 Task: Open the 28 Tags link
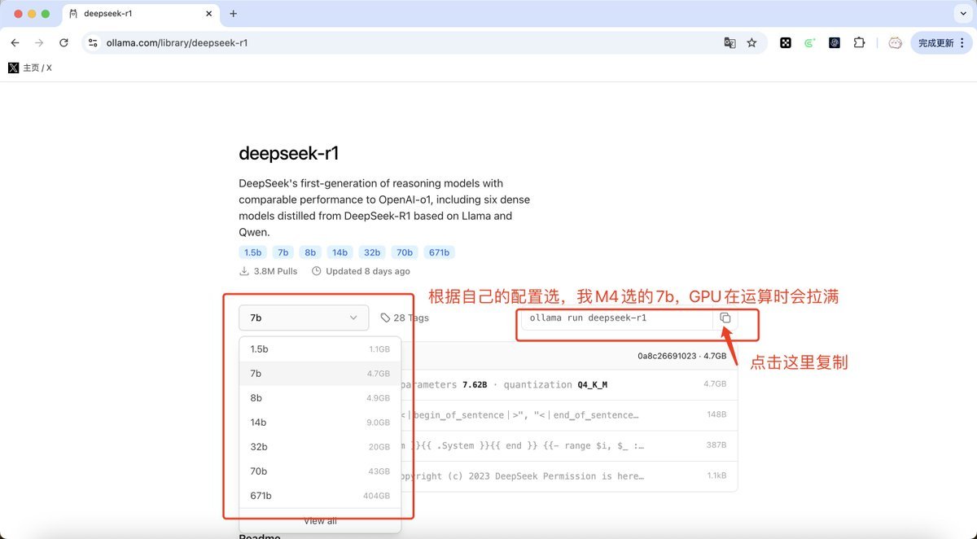(405, 318)
